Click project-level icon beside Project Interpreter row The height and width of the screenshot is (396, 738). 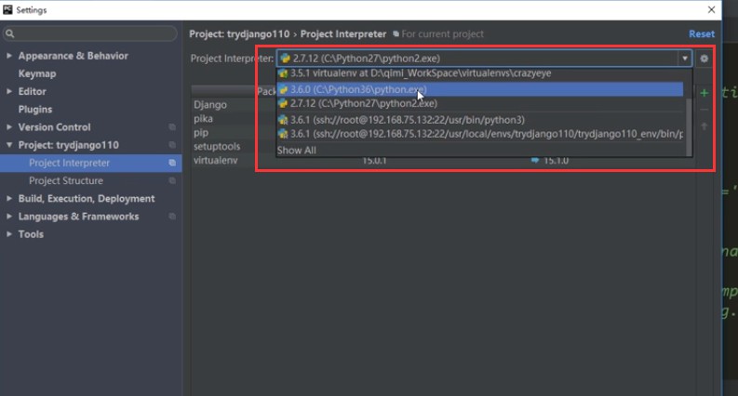click(x=172, y=163)
